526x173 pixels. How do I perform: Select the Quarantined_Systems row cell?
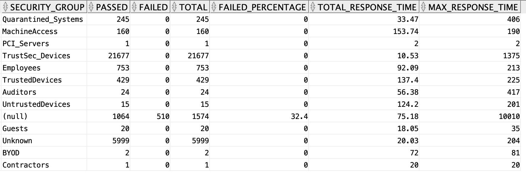tap(44, 19)
